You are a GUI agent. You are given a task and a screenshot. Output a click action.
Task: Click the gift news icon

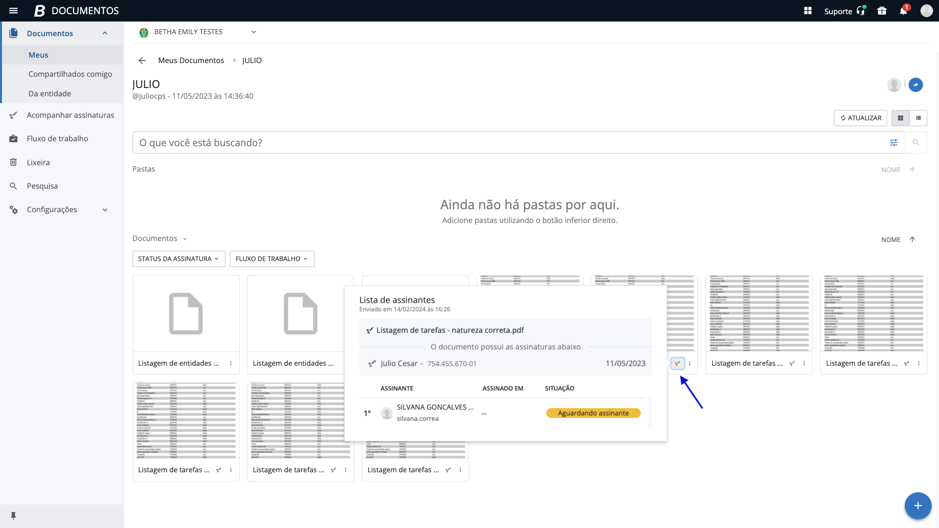tap(882, 11)
